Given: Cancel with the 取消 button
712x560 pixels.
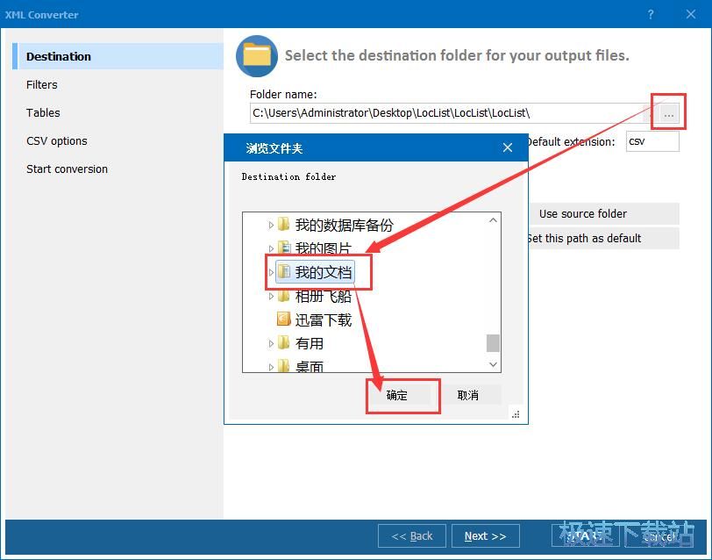Looking at the screenshot, I should (x=467, y=395).
